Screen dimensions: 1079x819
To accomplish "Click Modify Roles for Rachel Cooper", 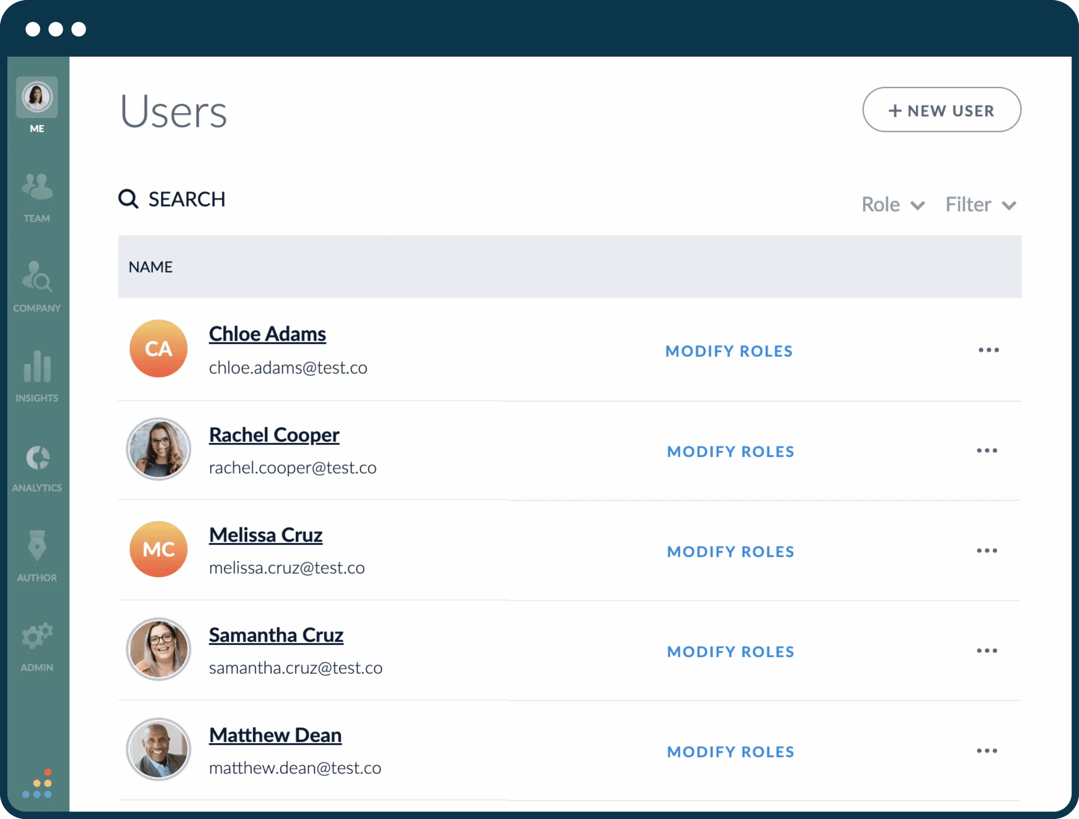I will (x=730, y=452).
